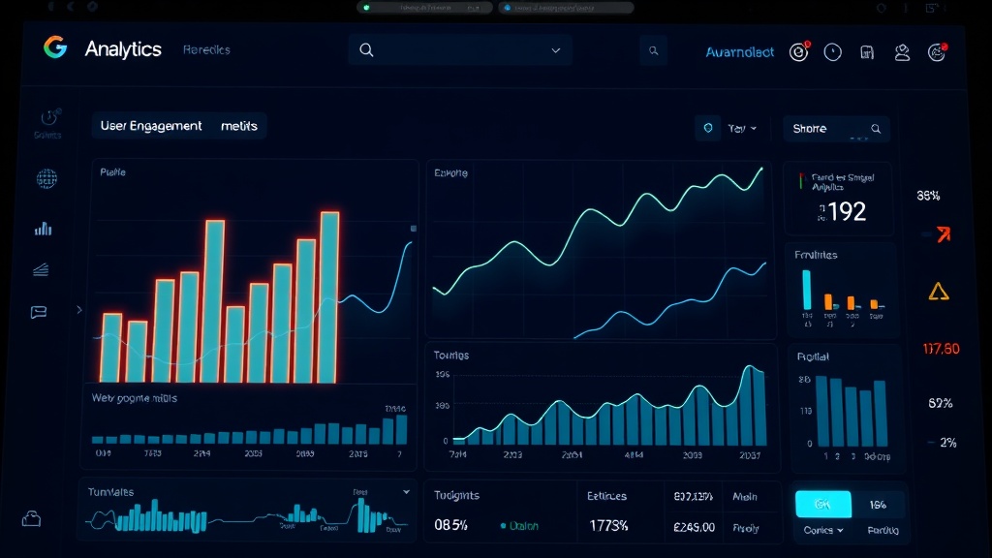Click the layers icon in the left sidebar
The width and height of the screenshot is (992, 558).
42,269
